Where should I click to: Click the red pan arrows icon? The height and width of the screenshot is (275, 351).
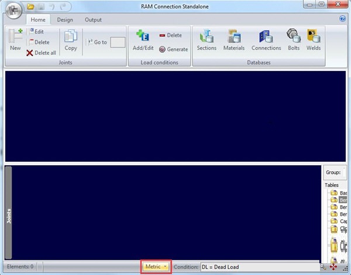pos(333,267)
